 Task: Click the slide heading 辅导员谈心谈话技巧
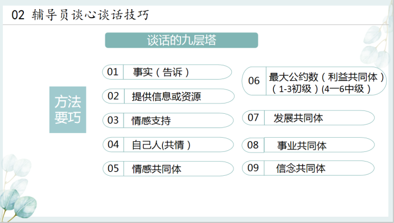click(91, 15)
